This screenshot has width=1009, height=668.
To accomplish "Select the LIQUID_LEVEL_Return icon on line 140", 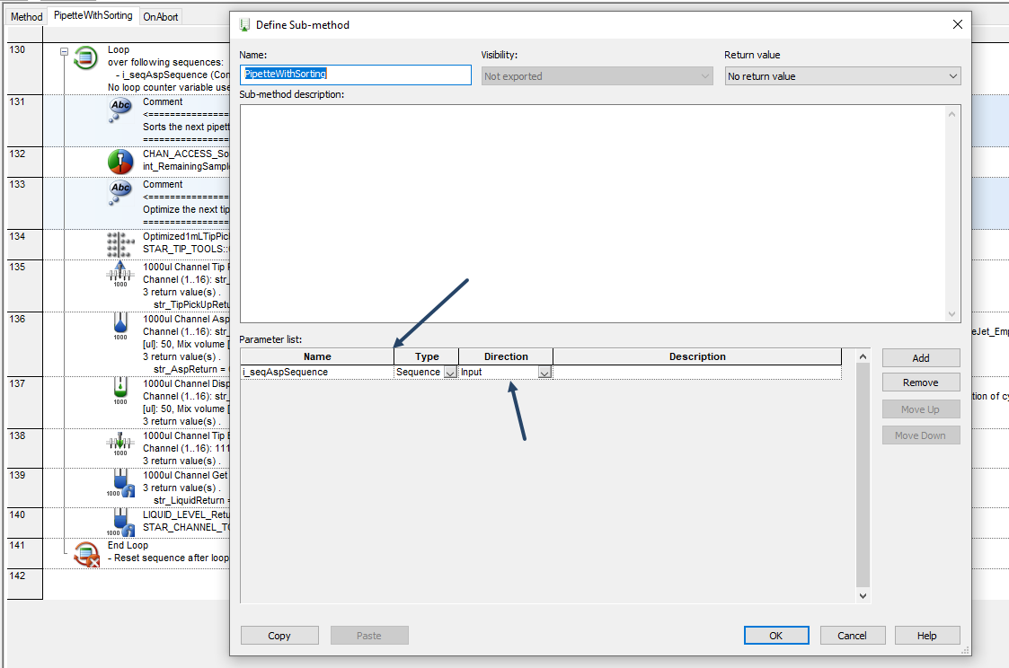I will click(120, 523).
